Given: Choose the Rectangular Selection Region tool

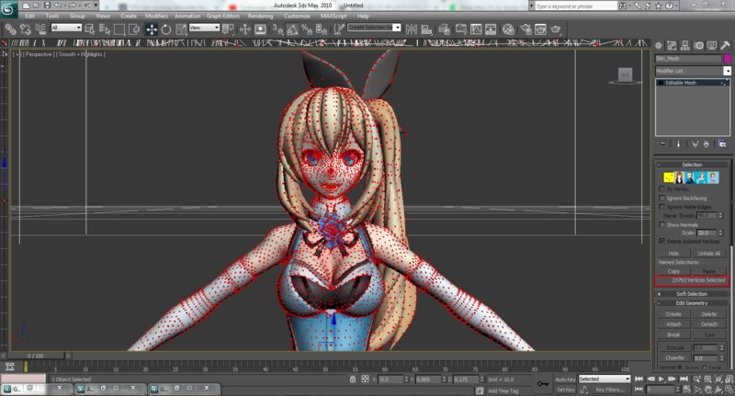Looking at the screenshot, I should (119, 30).
